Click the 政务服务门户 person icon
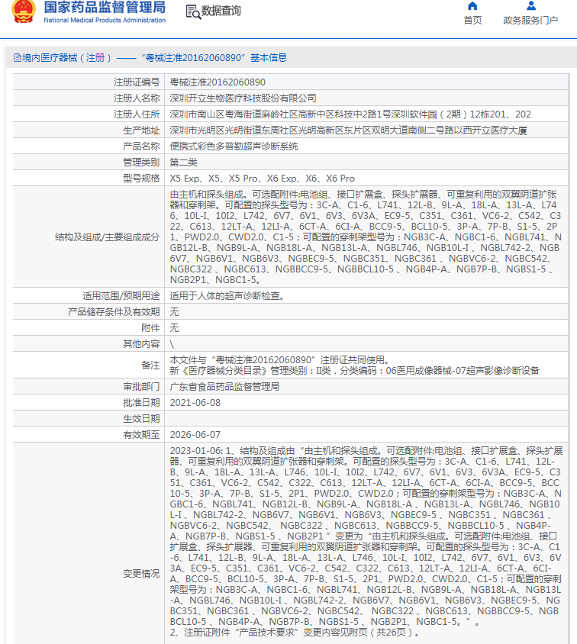577x644 pixels. click(x=530, y=6)
